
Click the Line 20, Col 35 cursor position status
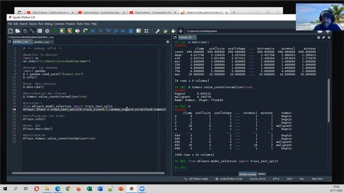(x=257, y=179)
